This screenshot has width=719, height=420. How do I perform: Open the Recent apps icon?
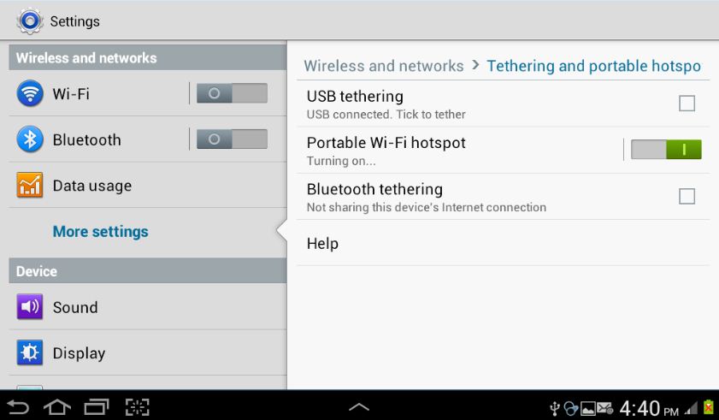click(97, 407)
